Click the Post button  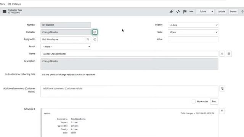pyautogui.click(x=214, y=102)
